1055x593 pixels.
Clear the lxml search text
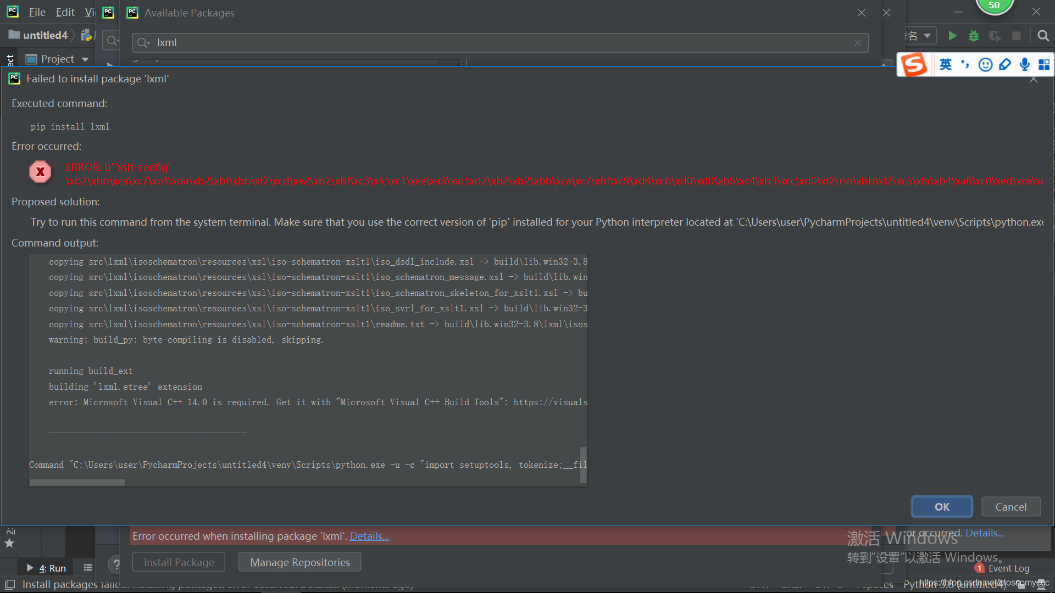tap(858, 43)
